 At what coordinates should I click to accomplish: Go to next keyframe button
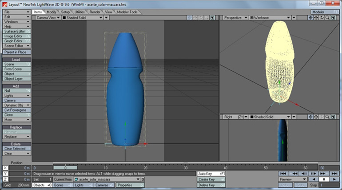pos(323,174)
